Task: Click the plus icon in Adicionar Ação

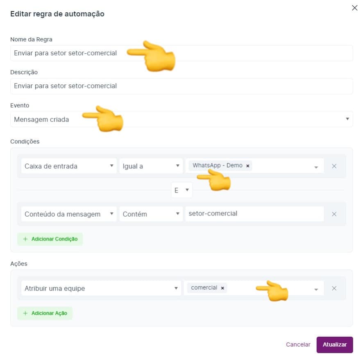Action: coord(25,313)
